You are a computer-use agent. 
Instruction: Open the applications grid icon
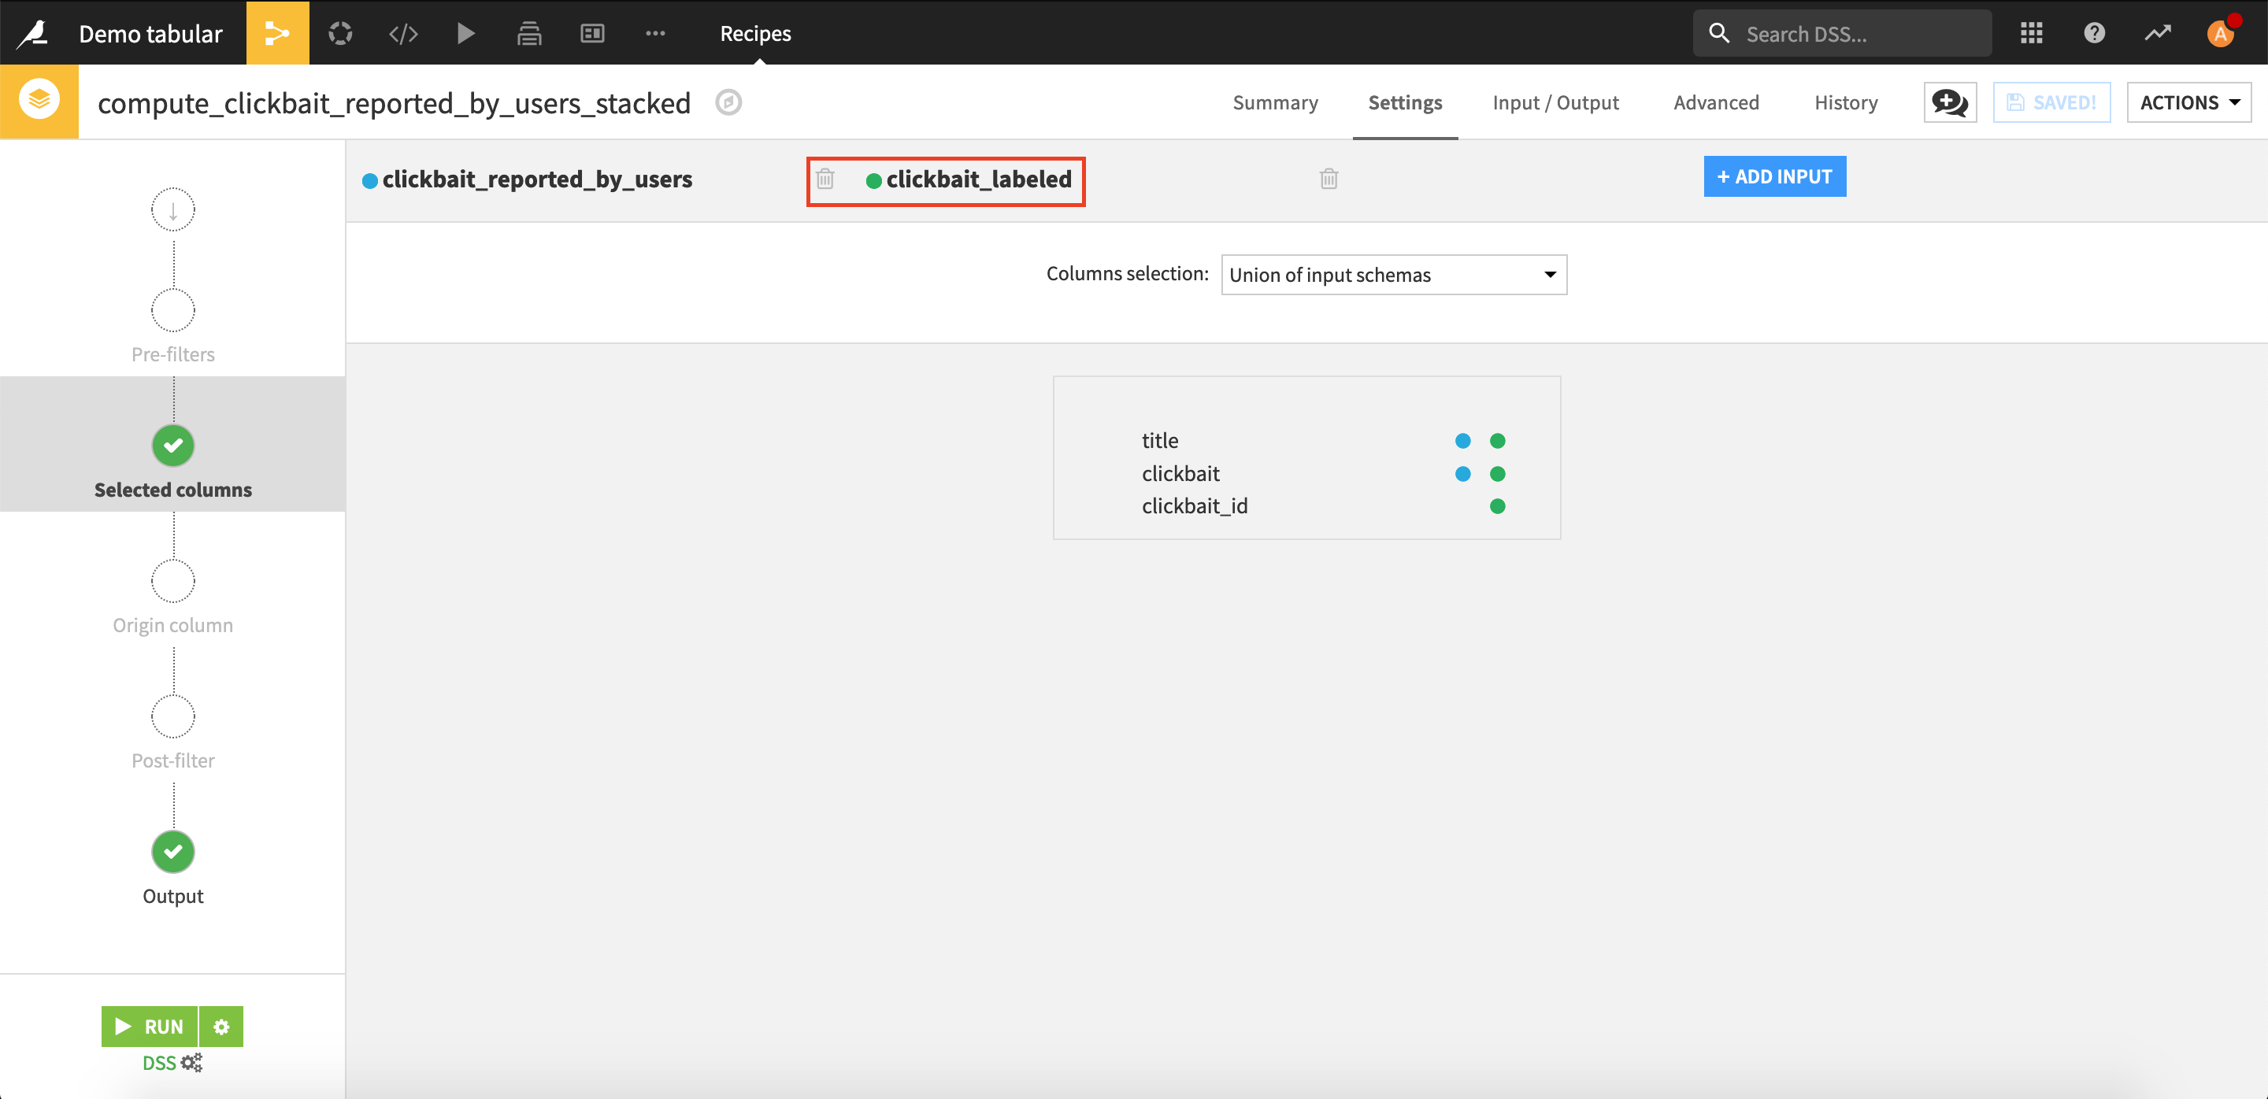point(2031,33)
